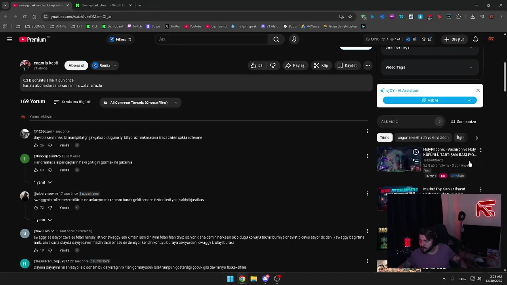
Task: Expand description with ...daha fazla
Action: pos(92,85)
